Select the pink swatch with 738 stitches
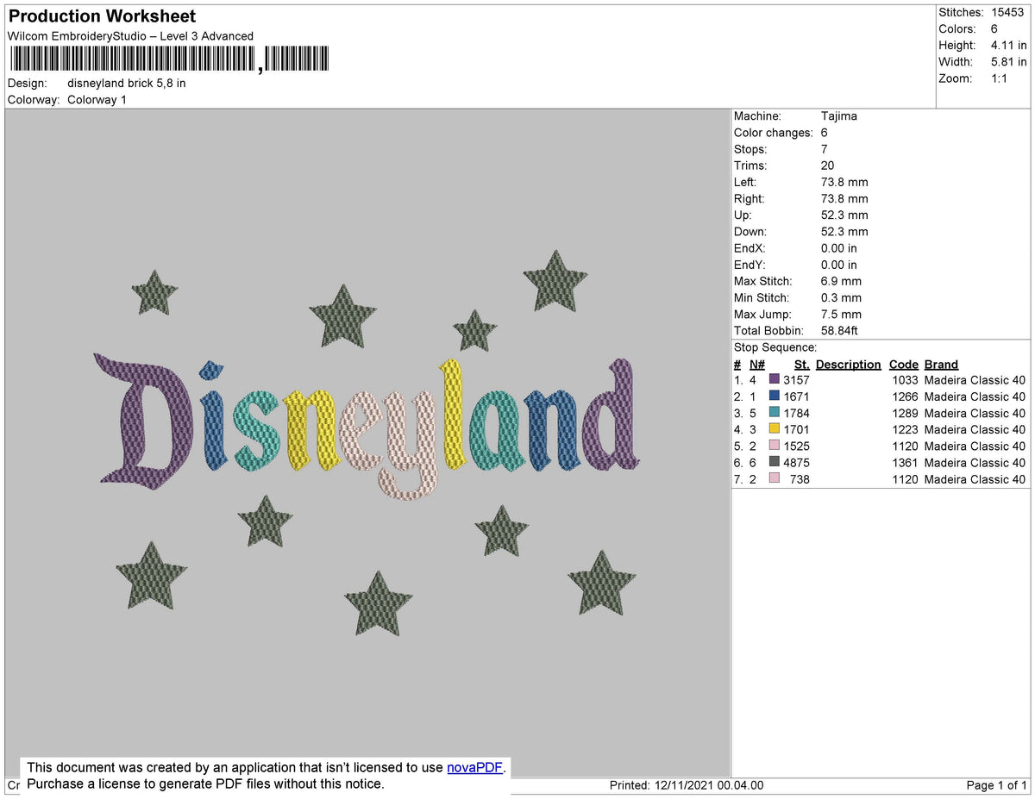The image size is (1035, 799). (775, 478)
